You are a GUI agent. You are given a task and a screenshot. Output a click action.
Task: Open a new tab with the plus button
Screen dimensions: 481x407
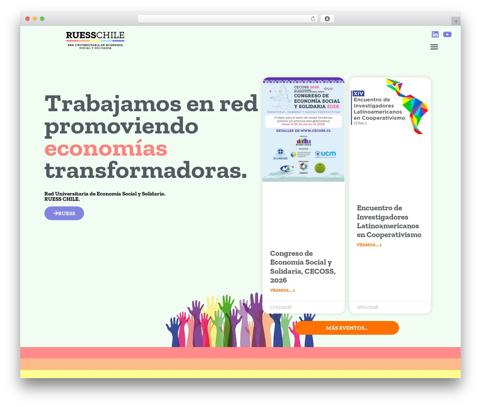pos(456,21)
